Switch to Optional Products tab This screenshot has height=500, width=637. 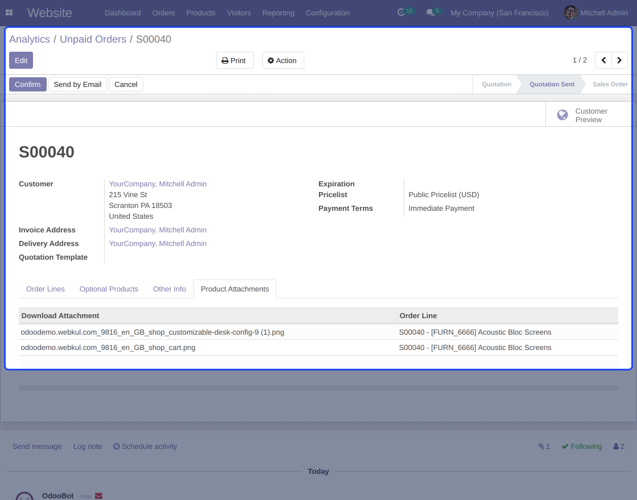[x=109, y=289]
